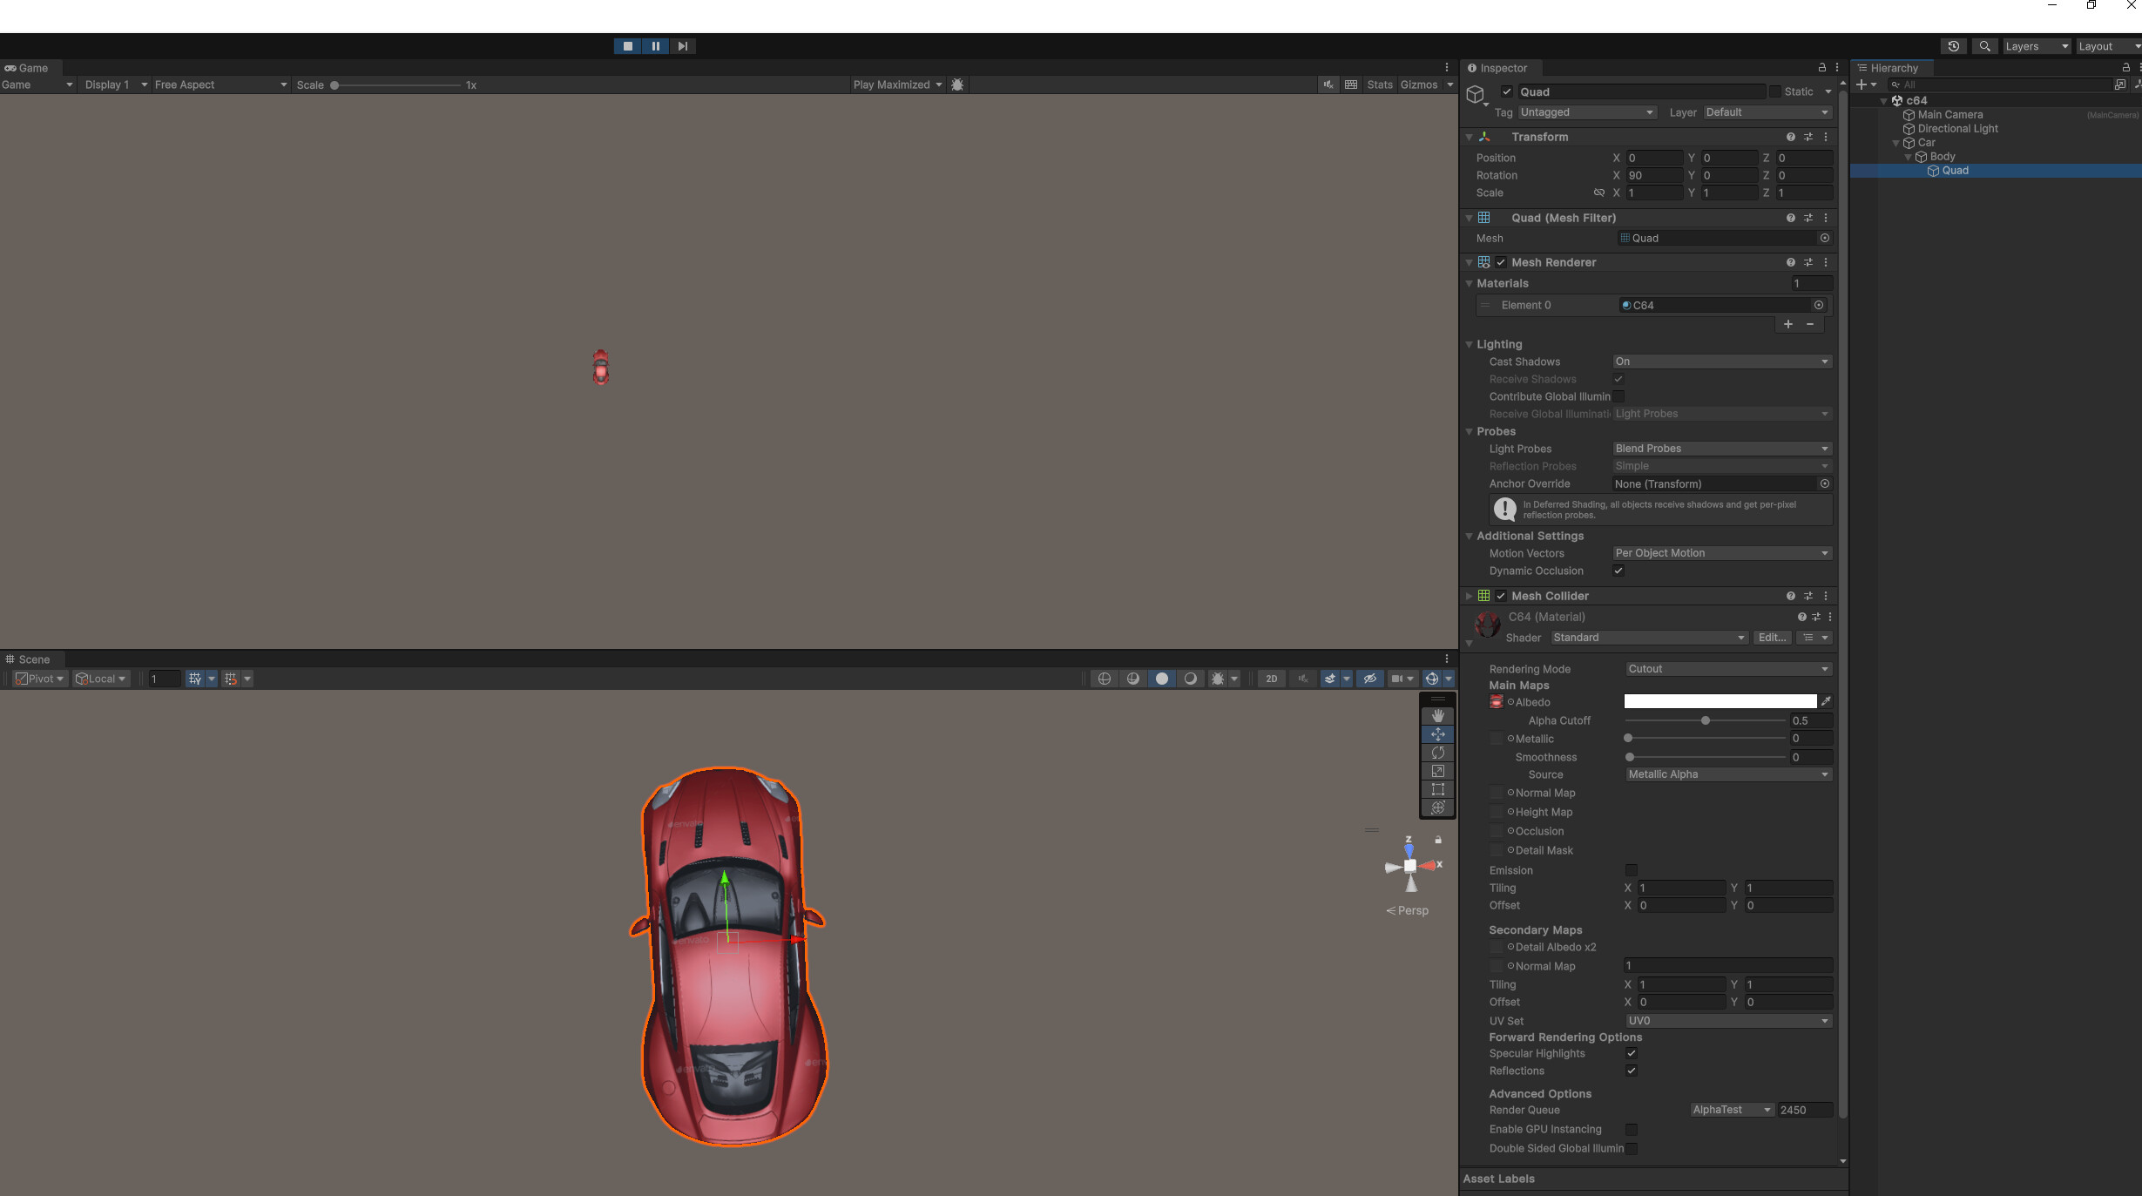The image size is (2142, 1196).
Task: Disable Dynamic Occlusion
Action: 1618,571
